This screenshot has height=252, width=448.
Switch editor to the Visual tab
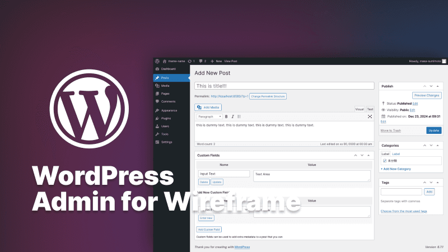point(360,109)
